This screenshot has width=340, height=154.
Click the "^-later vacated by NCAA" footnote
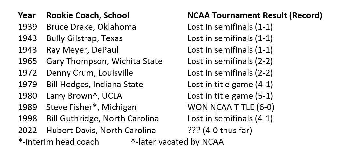click(x=177, y=142)
